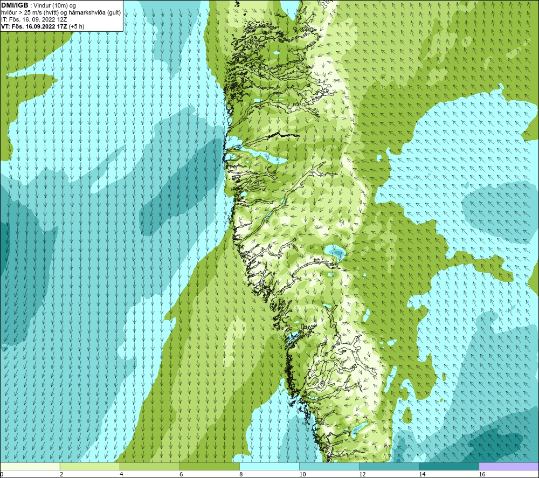The image size is (539, 478).
Task: Click the '4' label on the color scale
Action: tap(121, 475)
